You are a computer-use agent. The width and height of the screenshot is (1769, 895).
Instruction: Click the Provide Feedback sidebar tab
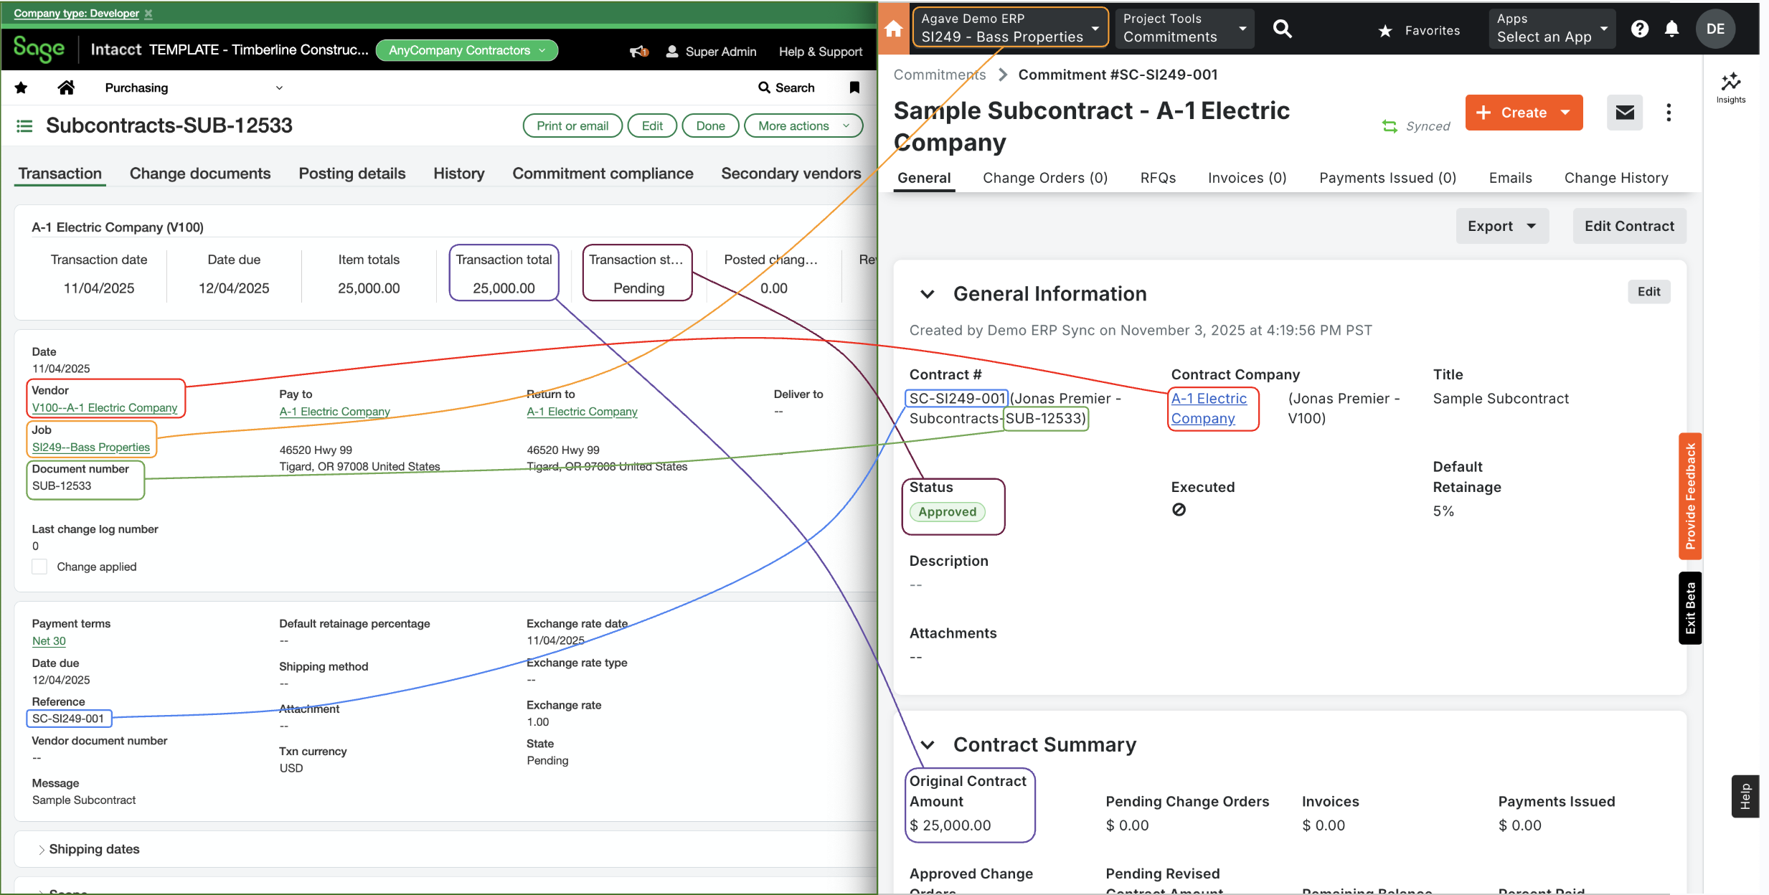(1691, 496)
